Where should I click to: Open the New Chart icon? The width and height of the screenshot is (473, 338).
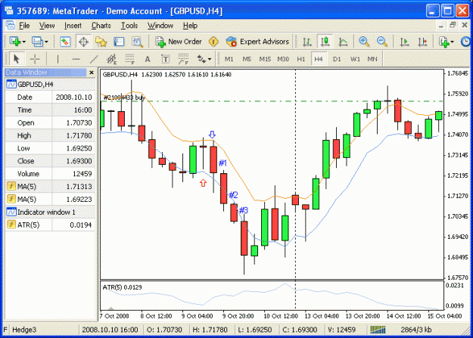point(15,42)
